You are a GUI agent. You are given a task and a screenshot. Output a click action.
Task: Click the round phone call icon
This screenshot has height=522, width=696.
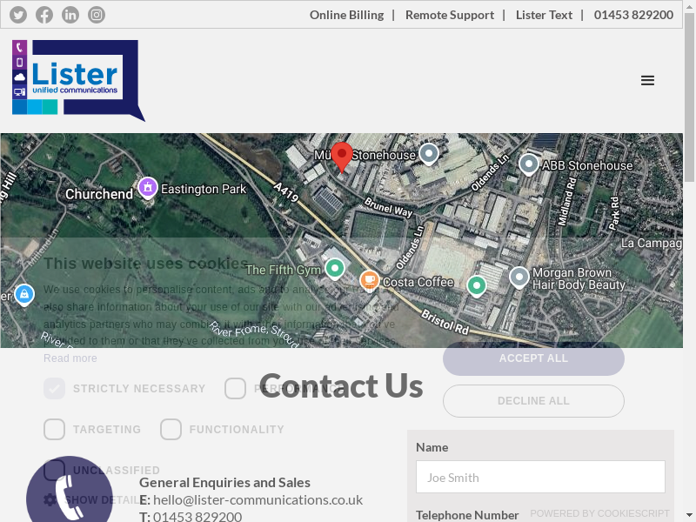pos(70,492)
